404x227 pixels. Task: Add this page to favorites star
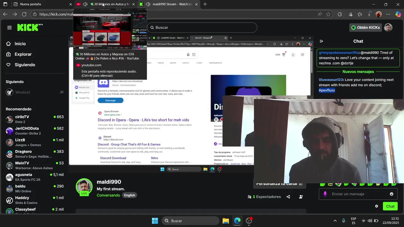pyautogui.click(x=328, y=14)
